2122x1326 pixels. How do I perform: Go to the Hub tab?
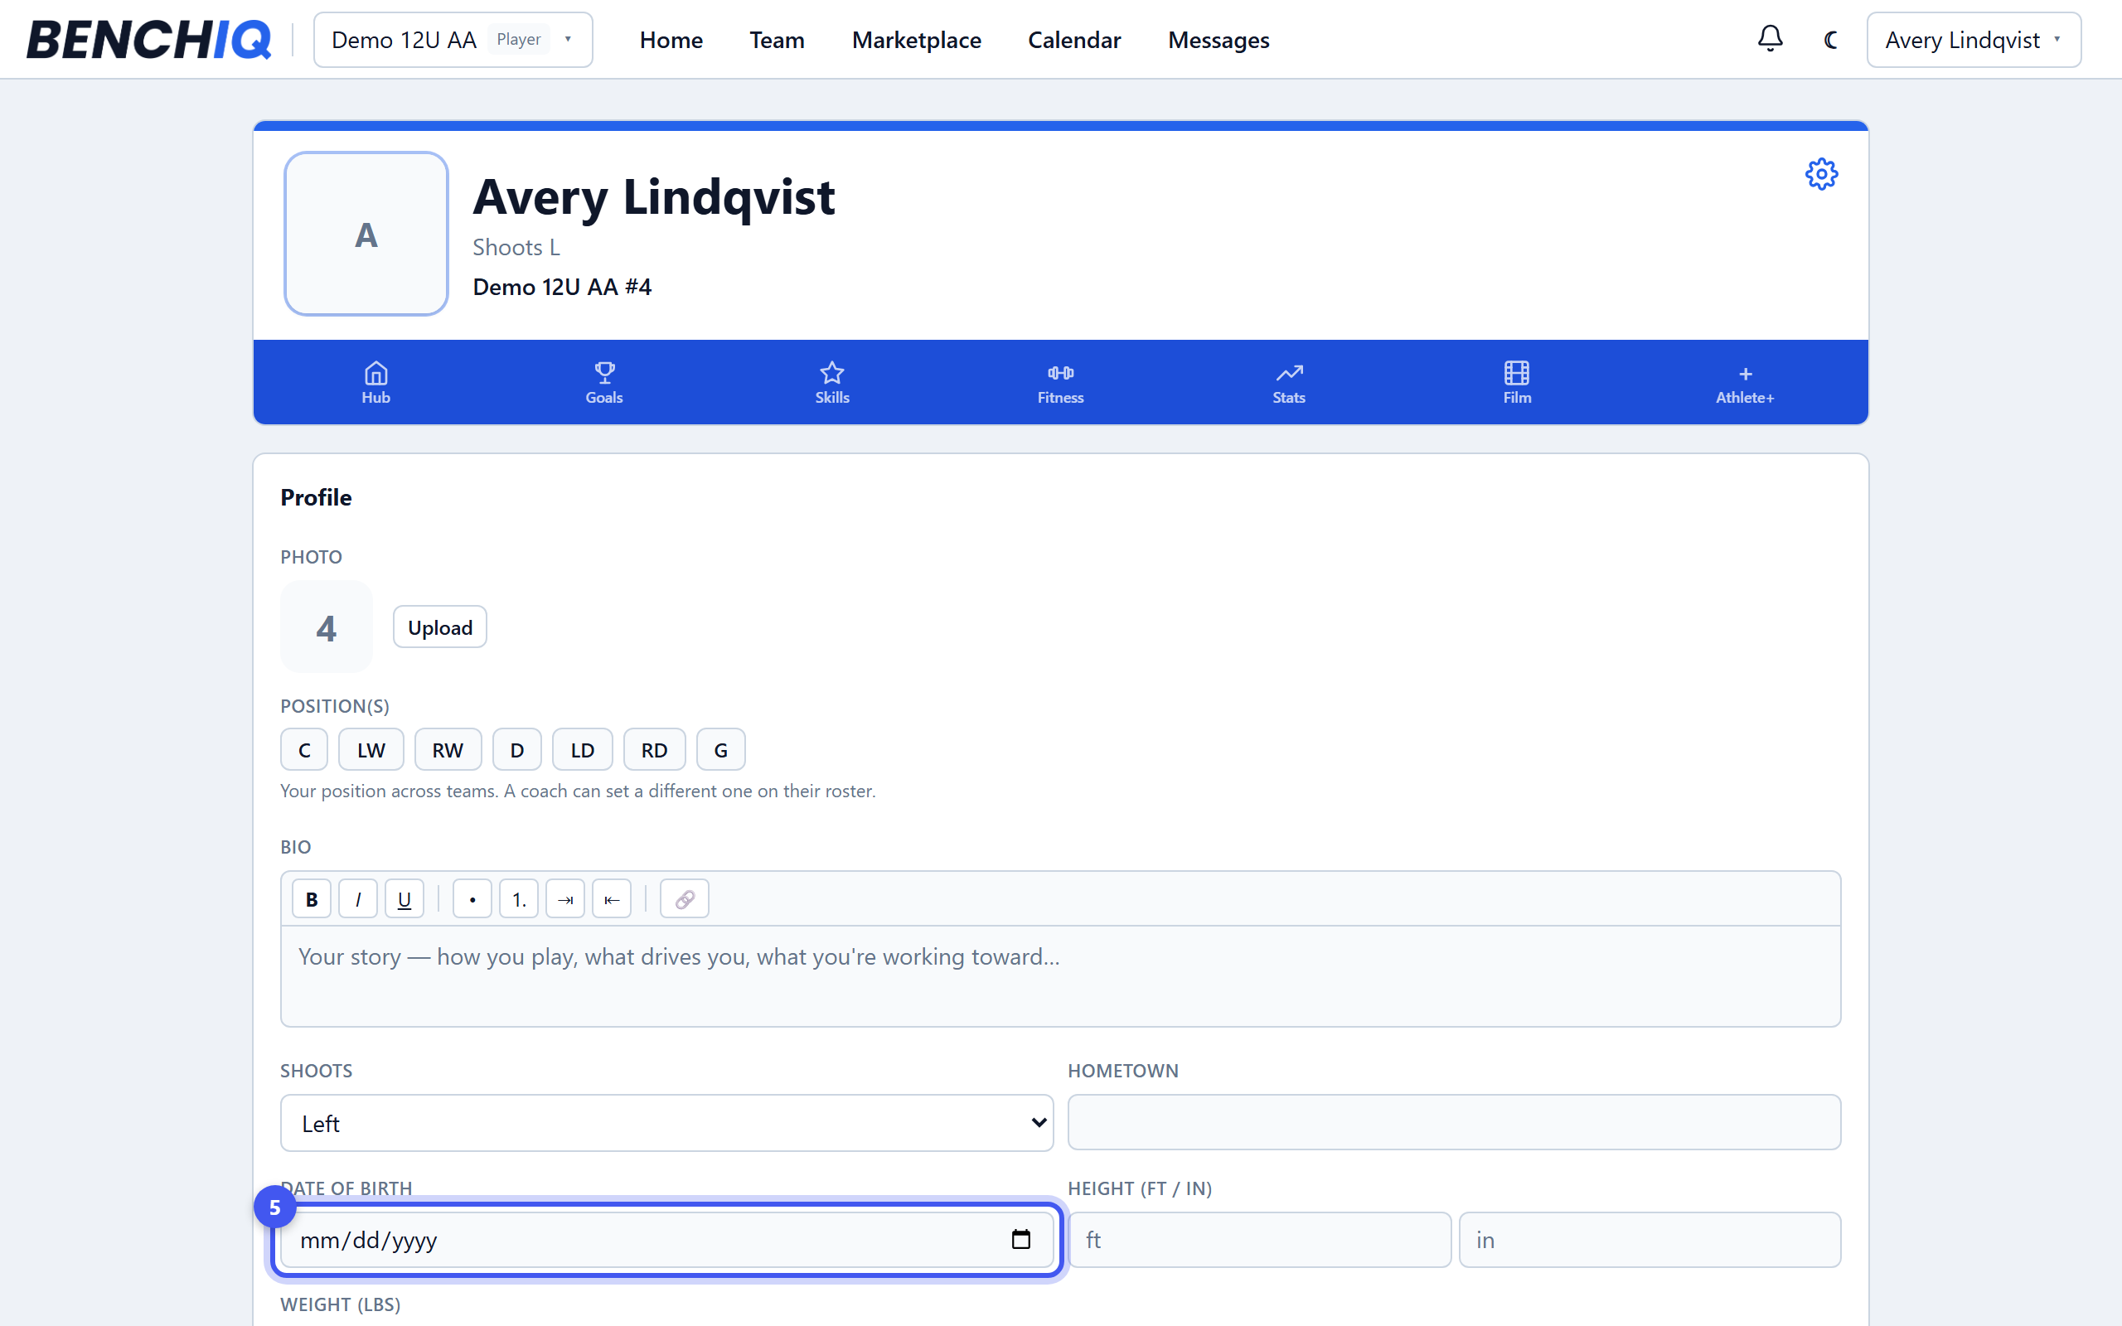(375, 382)
